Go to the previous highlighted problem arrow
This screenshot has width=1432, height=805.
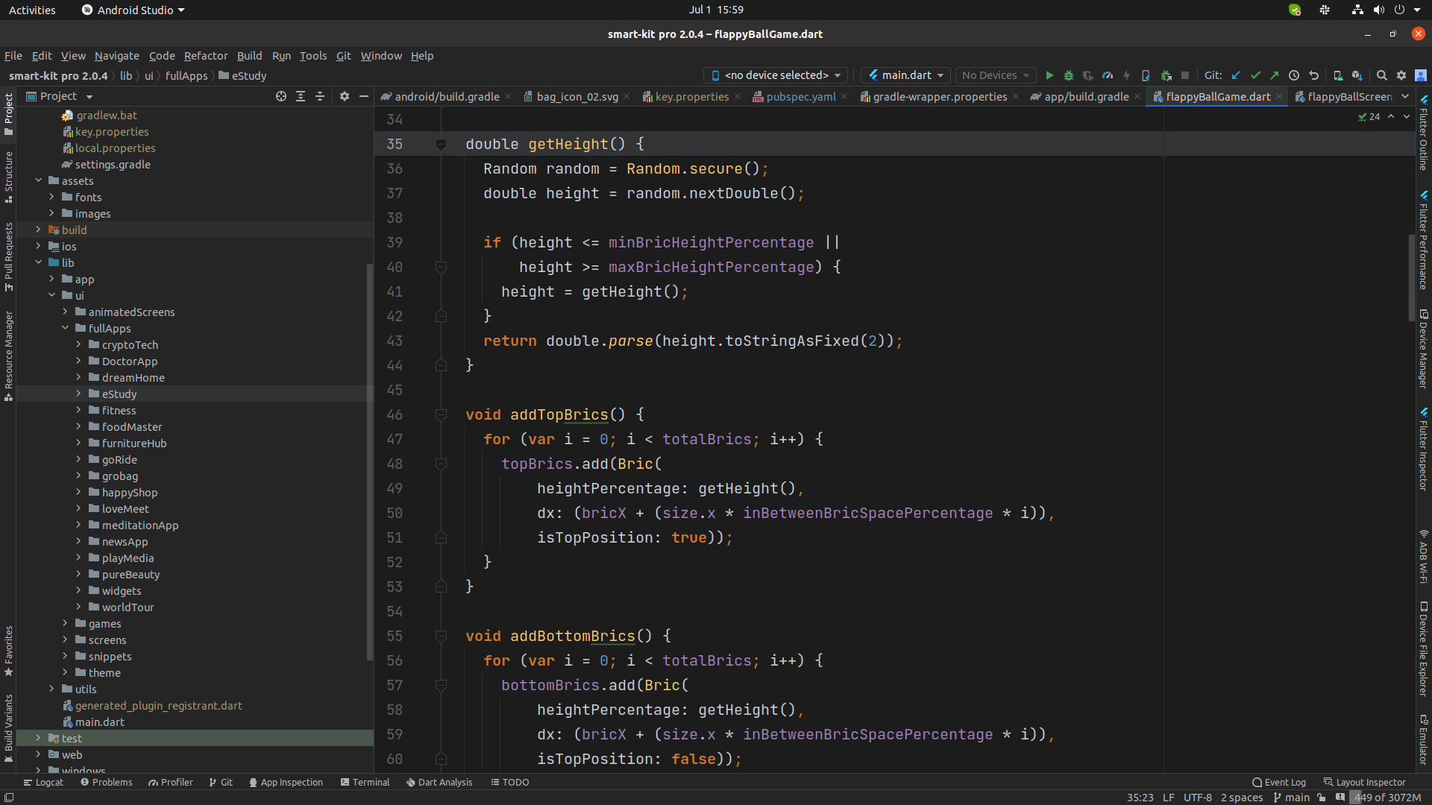(x=1391, y=116)
